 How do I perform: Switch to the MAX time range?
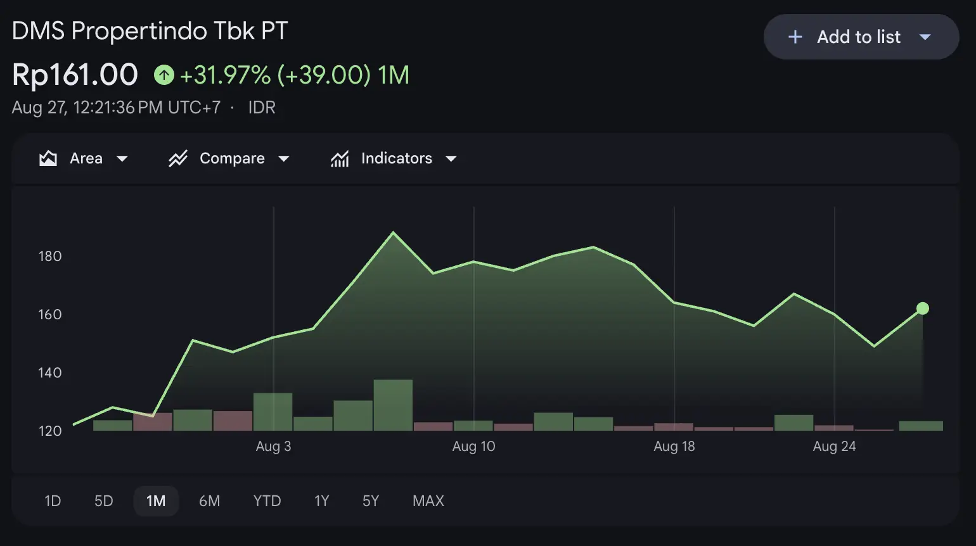tap(428, 501)
